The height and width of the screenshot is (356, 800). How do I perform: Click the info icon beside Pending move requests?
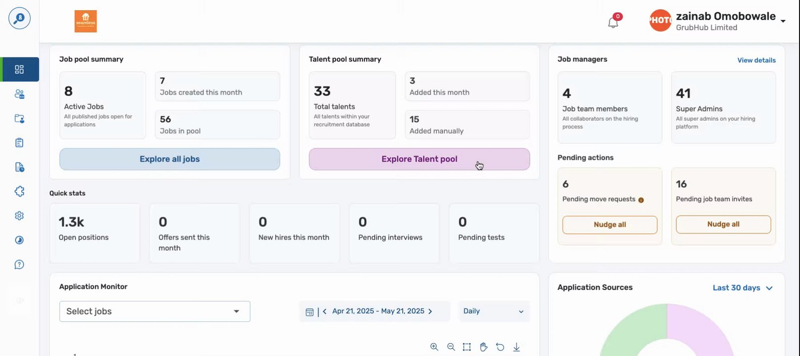(x=641, y=200)
